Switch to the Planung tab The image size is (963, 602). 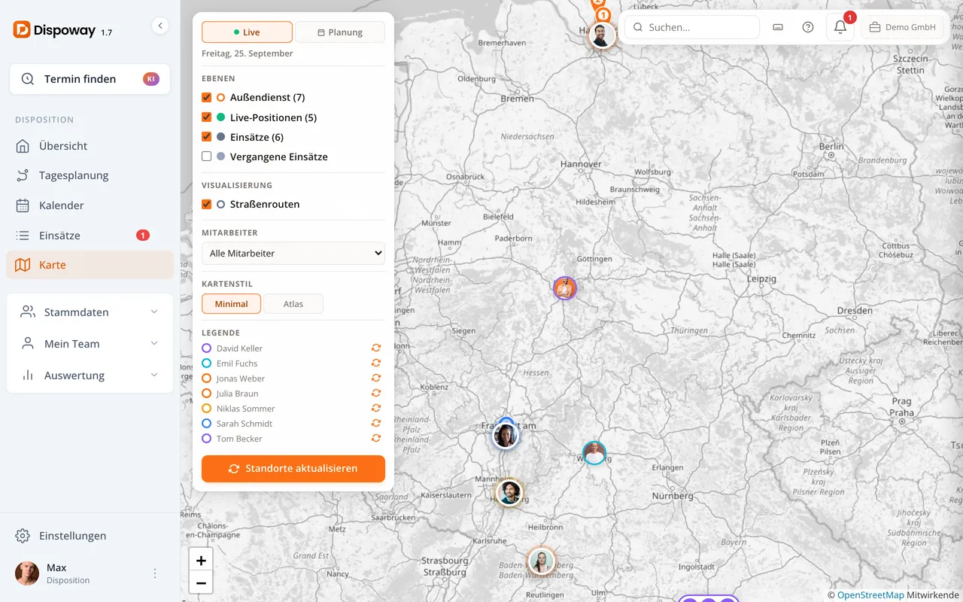pyautogui.click(x=340, y=32)
